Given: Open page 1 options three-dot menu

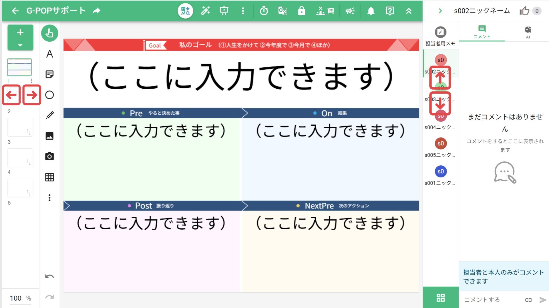Looking at the screenshot, I should tap(31, 81).
